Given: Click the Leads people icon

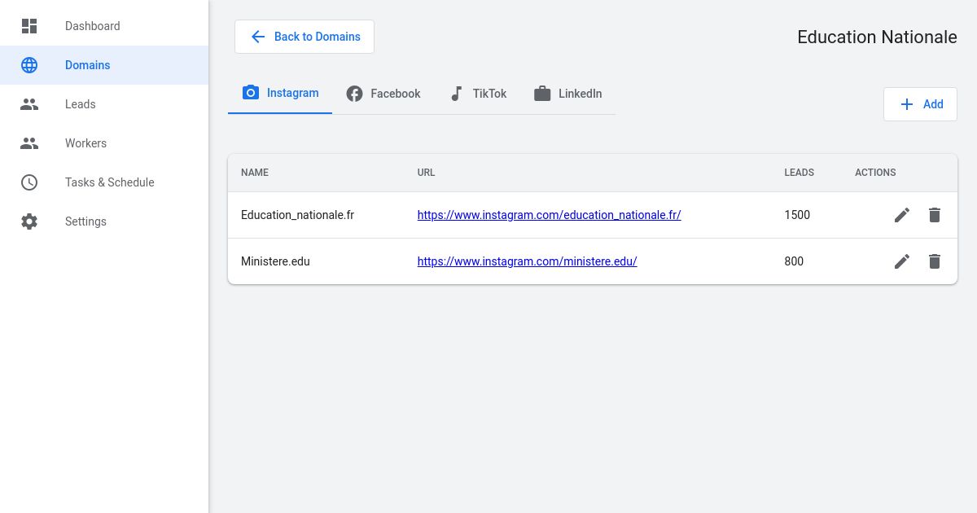Looking at the screenshot, I should (x=29, y=104).
